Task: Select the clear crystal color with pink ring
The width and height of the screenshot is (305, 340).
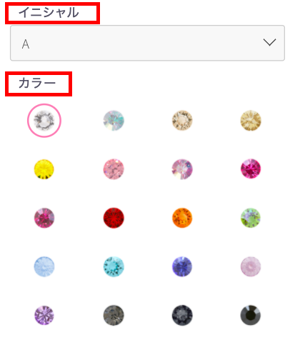Action: click(x=44, y=121)
